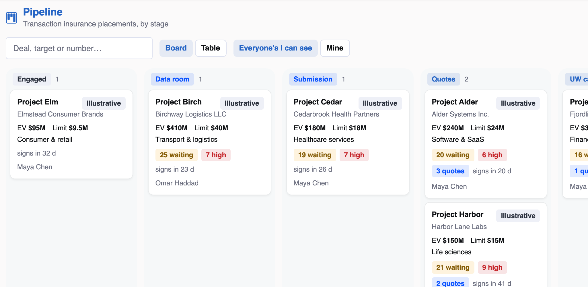The image size is (588, 287).
Task: Filter to Mine deals only
Action: (335, 48)
